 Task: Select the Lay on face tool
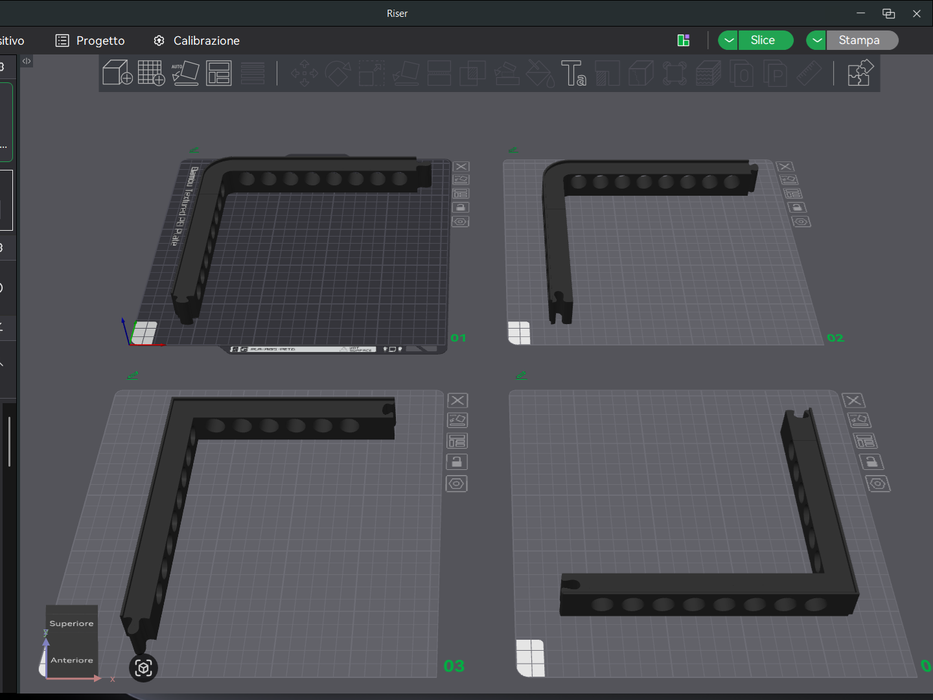[x=406, y=73]
